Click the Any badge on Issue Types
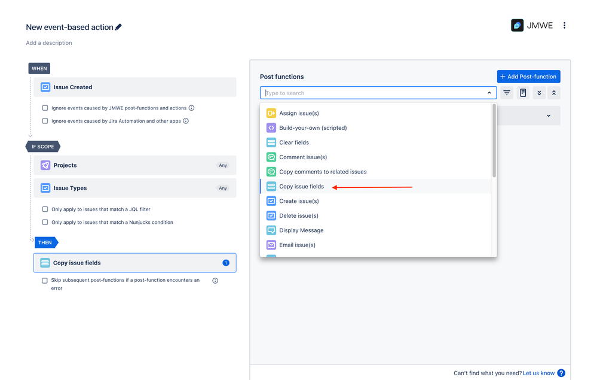 coord(223,188)
